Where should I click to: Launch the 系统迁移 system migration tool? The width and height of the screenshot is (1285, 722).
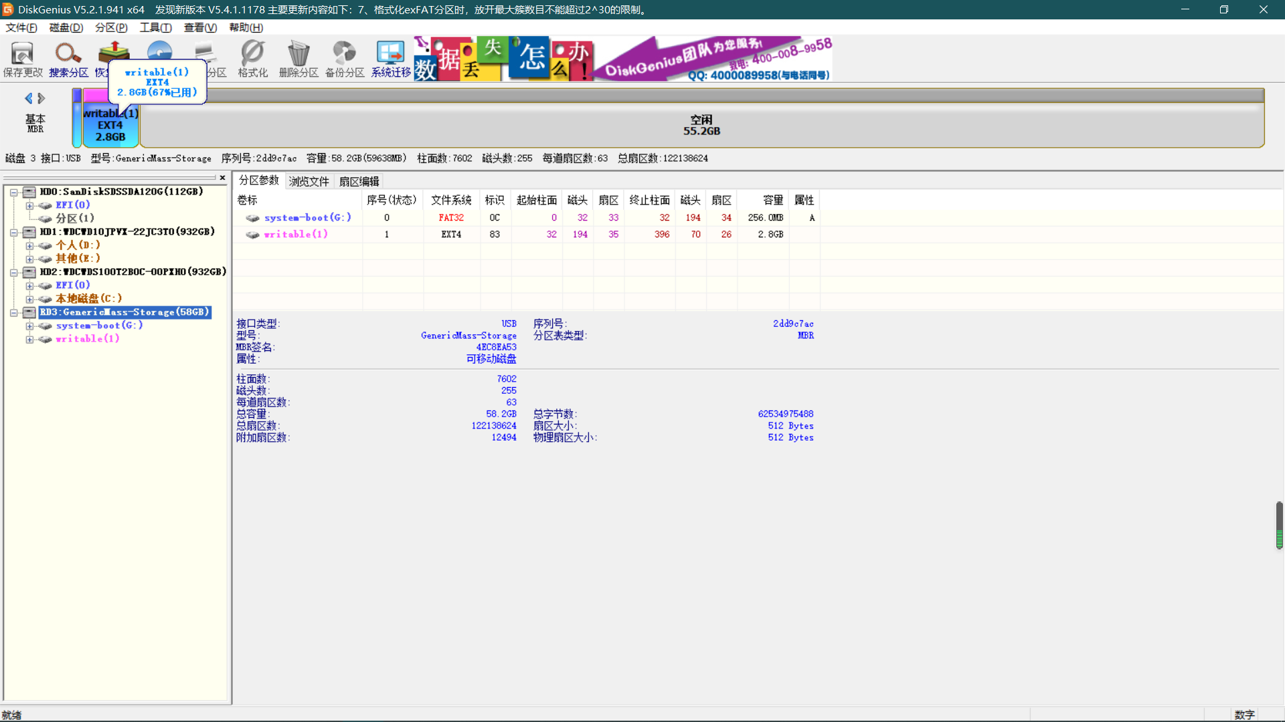pos(391,59)
